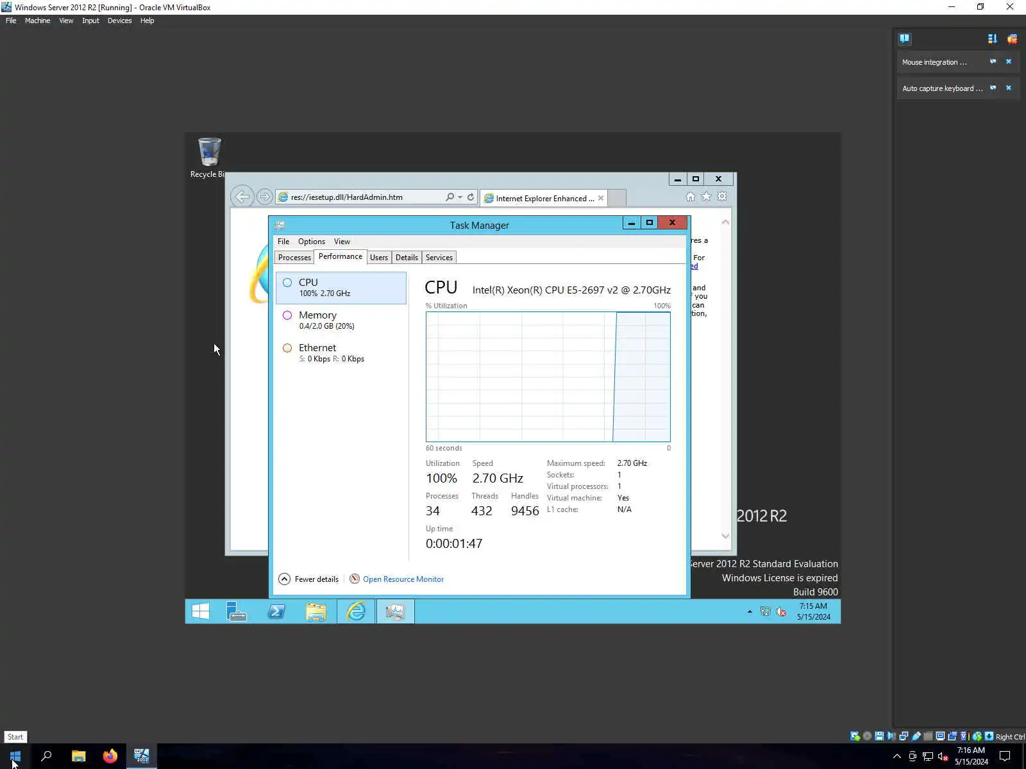Click the VirtualBox hard disk activity indicator
The height and width of the screenshot is (769, 1026).
pyautogui.click(x=855, y=736)
